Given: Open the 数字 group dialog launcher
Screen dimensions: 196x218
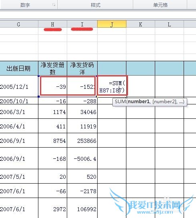Looking at the screenshot, I should [x=54, y=5].
